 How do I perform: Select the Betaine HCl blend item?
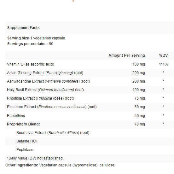(x=26, y=141)
